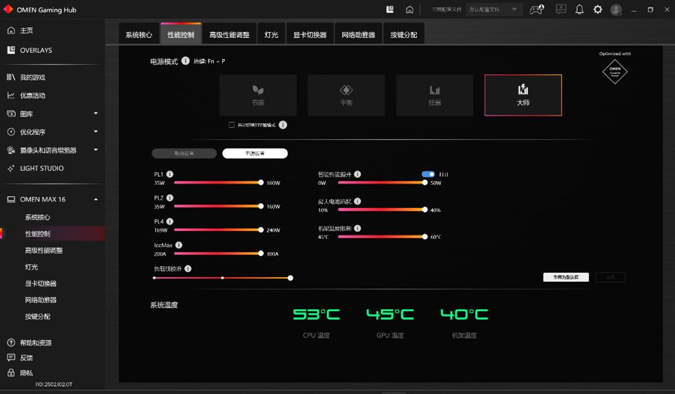Open the notifications bell
Screen dimensions: 675x394
[579, 10]
